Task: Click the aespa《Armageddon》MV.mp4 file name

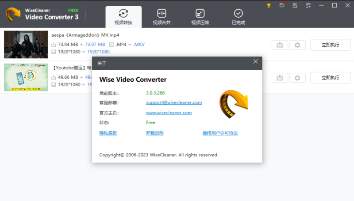Action: 85,35
